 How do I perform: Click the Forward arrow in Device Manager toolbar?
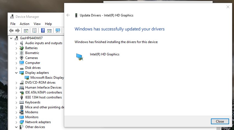coord(18,31)
